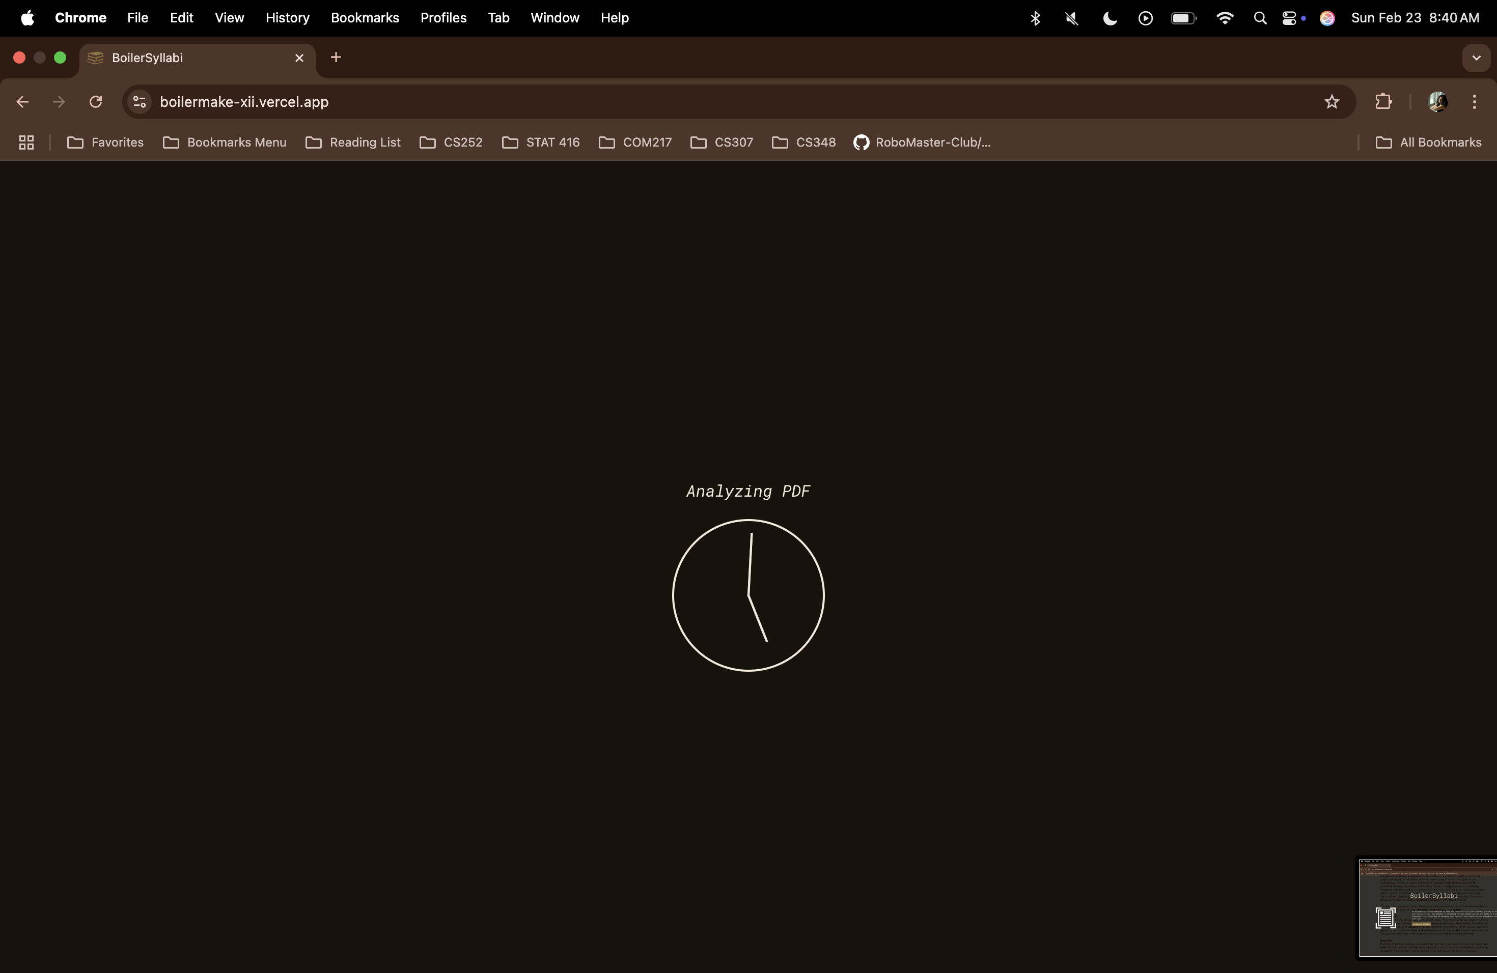Image resolution: width=1497 pixels, height=973 pixels.
Task: Click the screenshot preview thumbnail
Action: (x=1427, y=908)
